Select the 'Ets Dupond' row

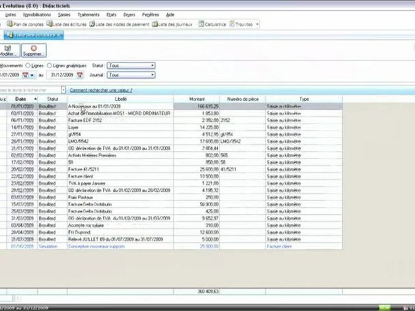click(x=171, y=232)
